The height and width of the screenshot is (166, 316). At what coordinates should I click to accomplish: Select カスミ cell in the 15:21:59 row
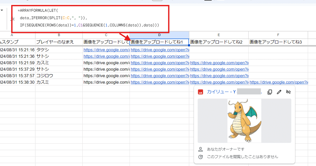click(59, 63)
